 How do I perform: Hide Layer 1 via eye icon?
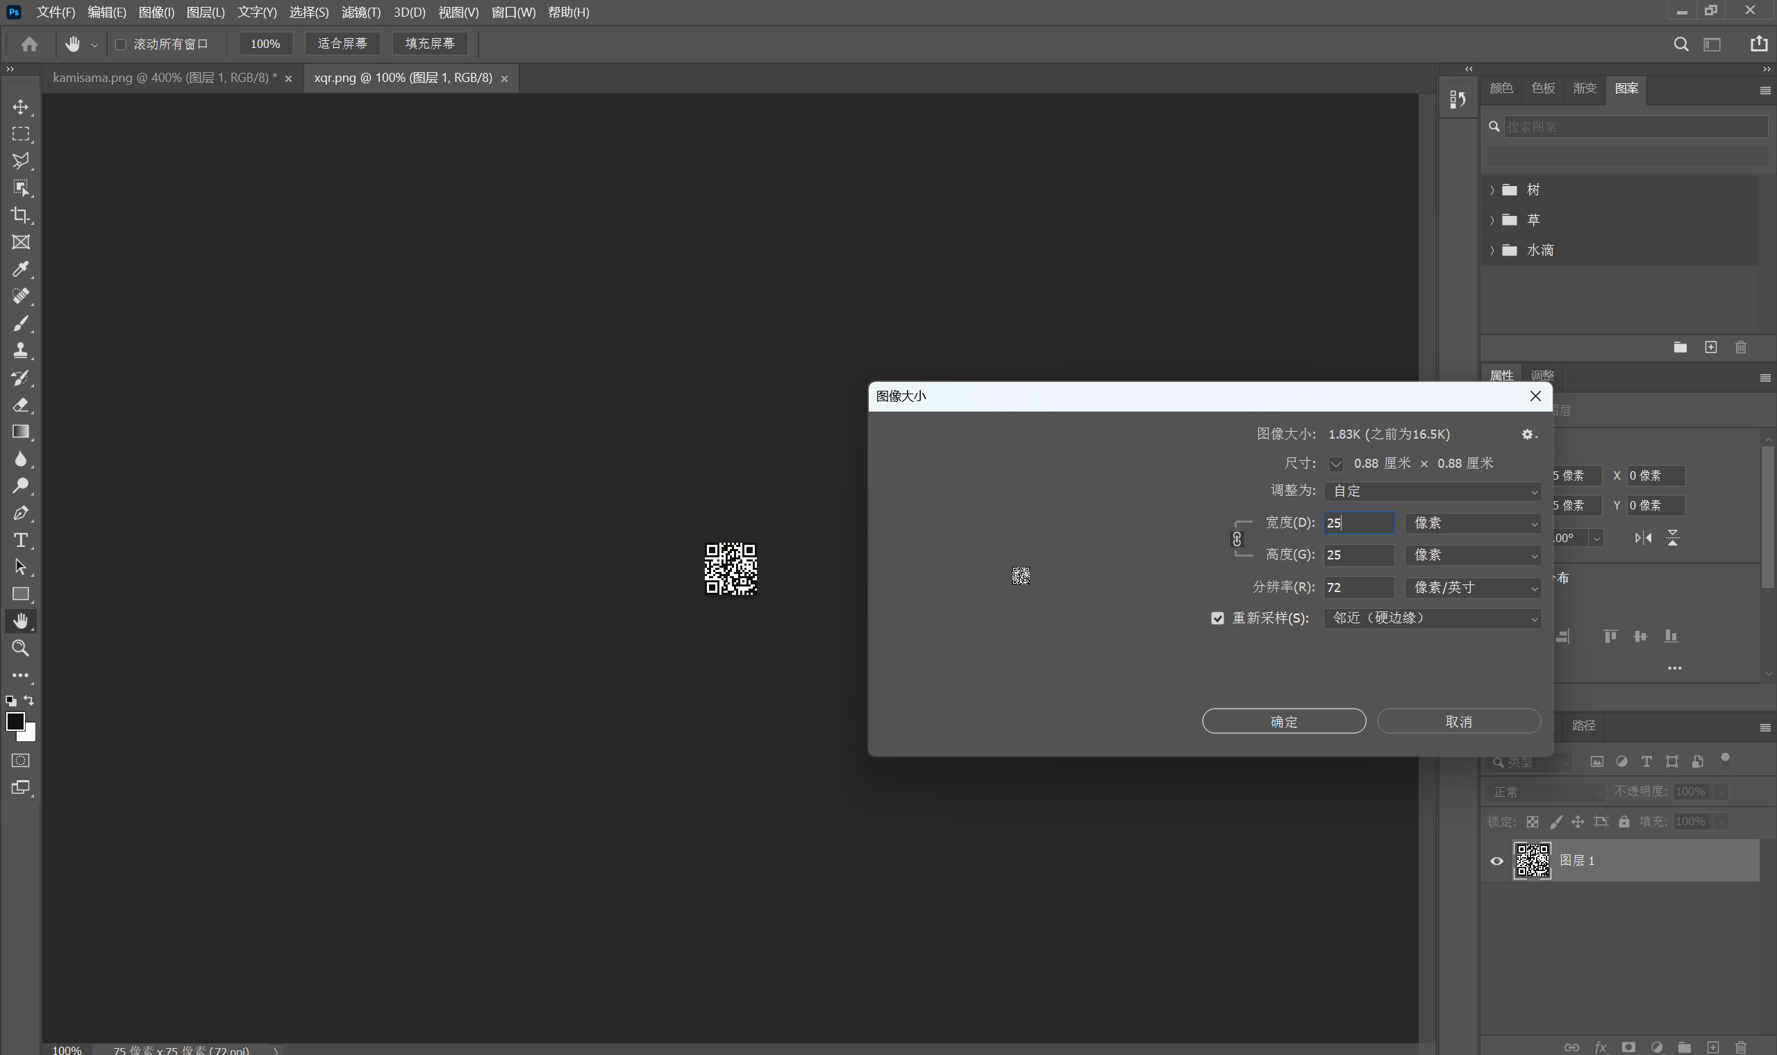[1496, 861]
